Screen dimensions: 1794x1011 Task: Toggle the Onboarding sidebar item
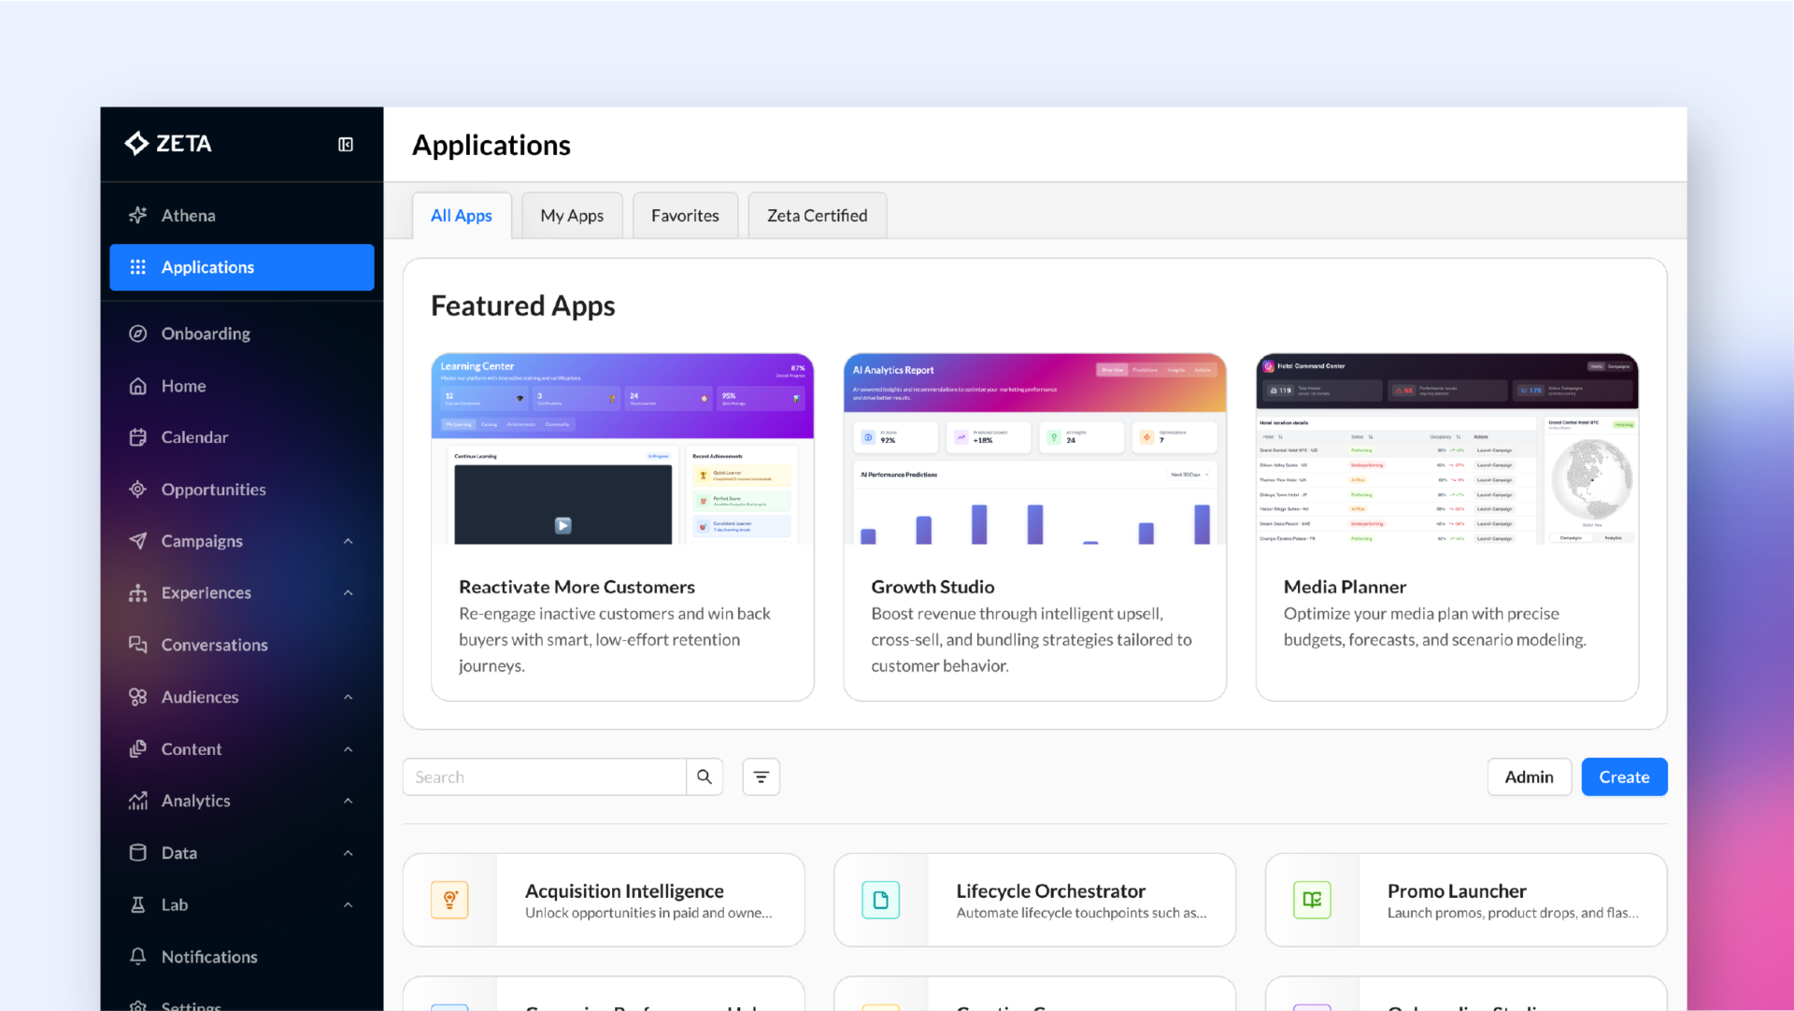click(x=205, y=333)
